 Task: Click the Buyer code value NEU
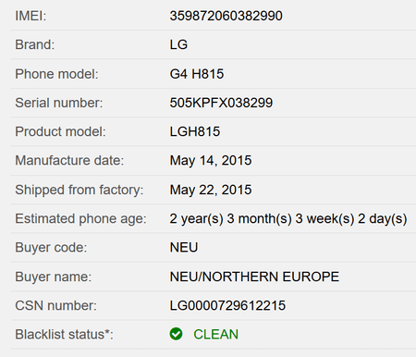[x=184, y=248]
